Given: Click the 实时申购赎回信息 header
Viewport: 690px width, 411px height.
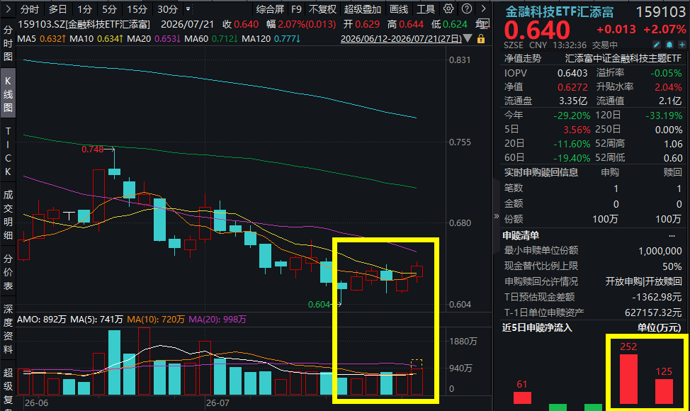Looking at the screenshot, I should (x=541, y=172).
